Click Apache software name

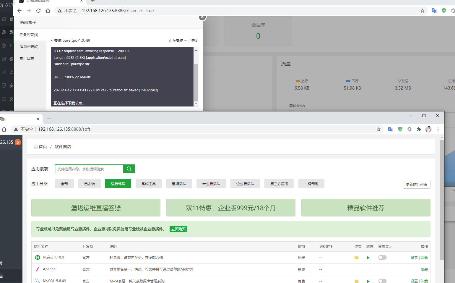[49, 269]
